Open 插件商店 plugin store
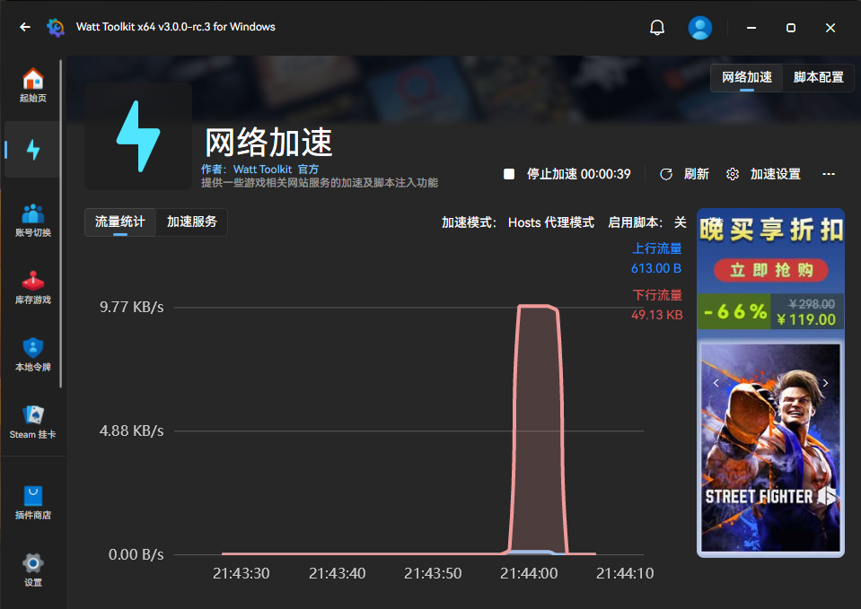 [33, 503]
